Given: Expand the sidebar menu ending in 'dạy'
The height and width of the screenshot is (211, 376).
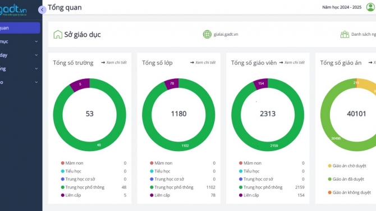Looking at the screenshot, I should click(19, 55).
